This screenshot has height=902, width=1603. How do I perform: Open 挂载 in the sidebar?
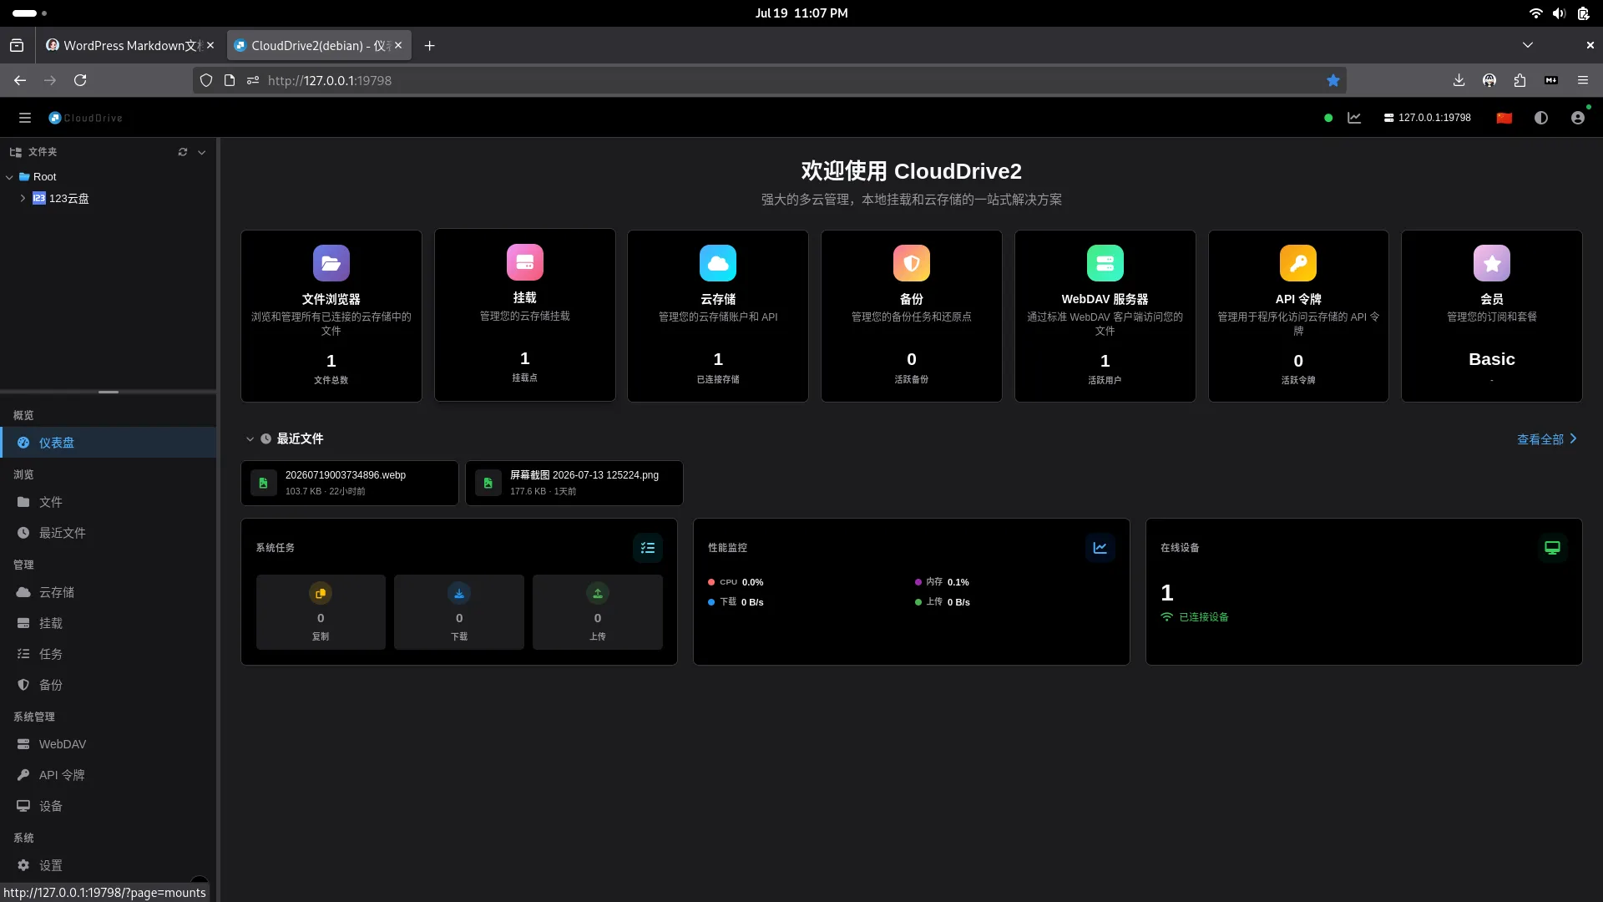tap(109, 623)
